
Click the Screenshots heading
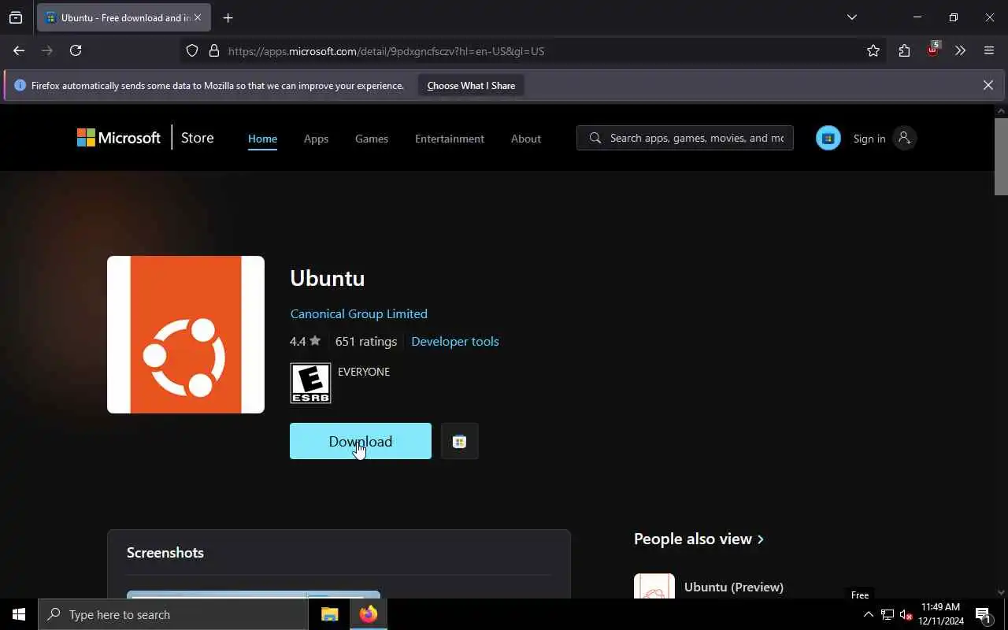coord(165,552)
